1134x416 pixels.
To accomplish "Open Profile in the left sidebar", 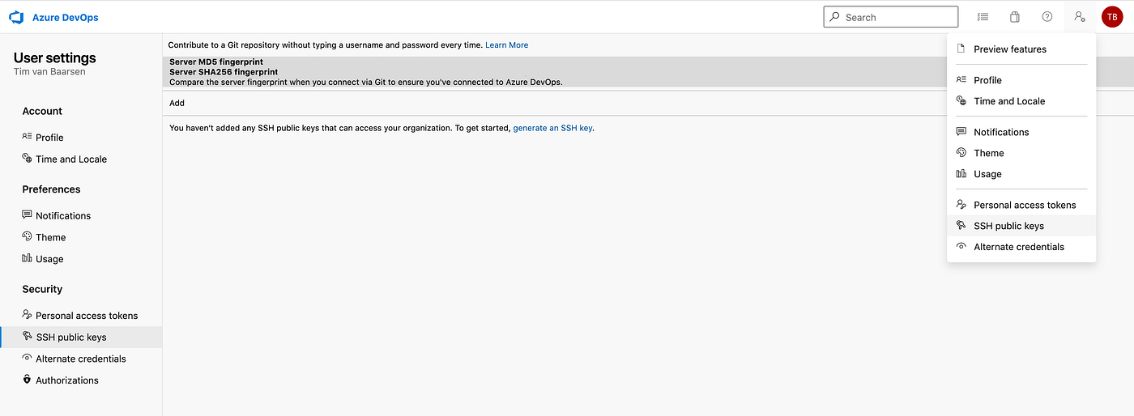I will coord(49,138).
